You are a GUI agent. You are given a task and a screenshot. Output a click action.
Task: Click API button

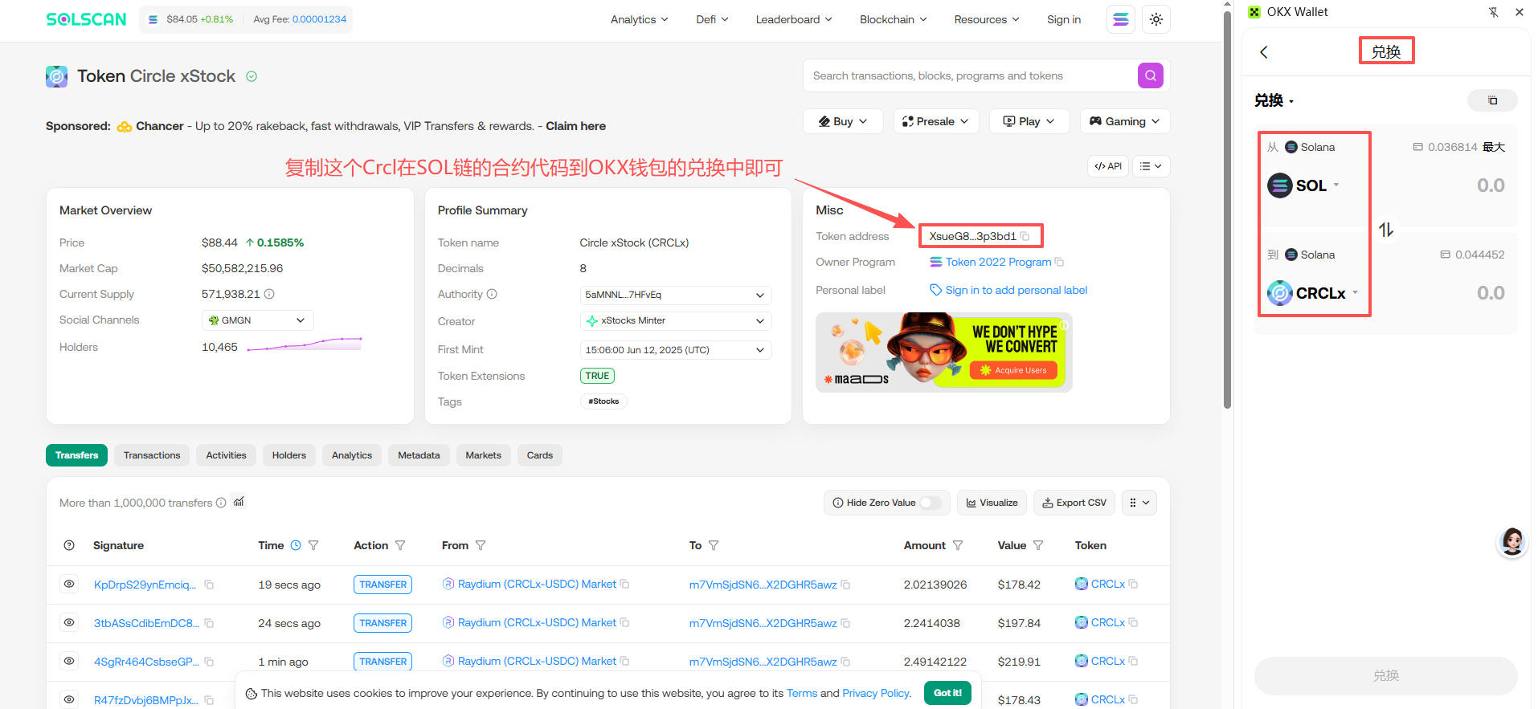pyautogui.click(x=1107, y=166)
